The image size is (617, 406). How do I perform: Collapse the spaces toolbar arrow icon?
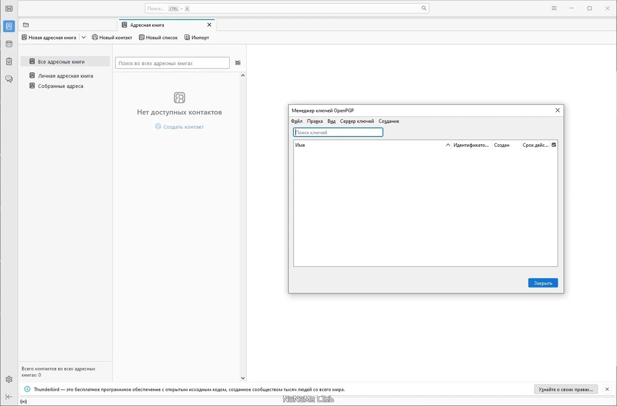(x=9, y=397)
